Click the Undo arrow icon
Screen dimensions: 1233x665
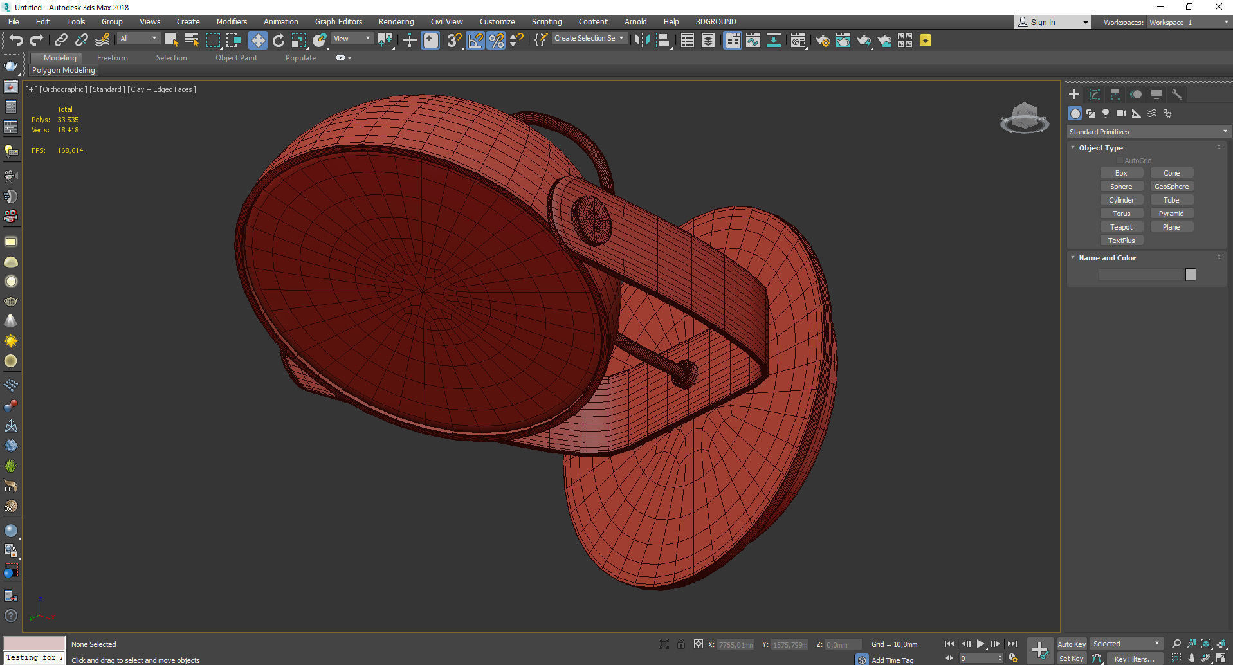click(x=15, y=41)
